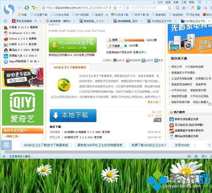Switch to the 我的经验_个人中 tab
212x193 pixels.
(92, 21)
